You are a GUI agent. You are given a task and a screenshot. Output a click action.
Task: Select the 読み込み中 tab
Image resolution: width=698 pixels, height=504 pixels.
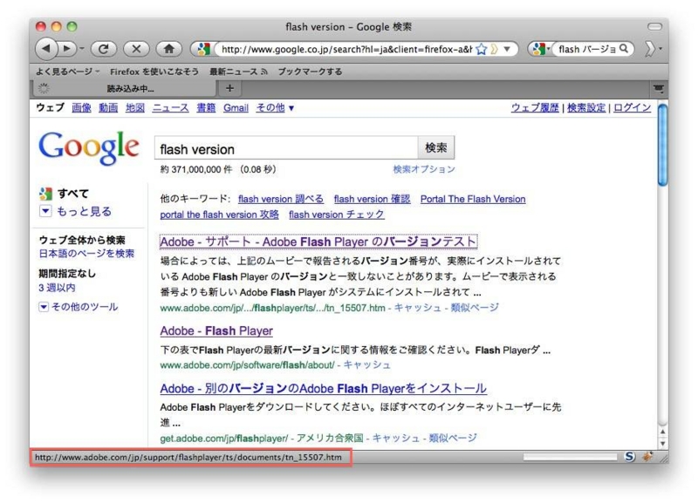(x=125, y=89)
